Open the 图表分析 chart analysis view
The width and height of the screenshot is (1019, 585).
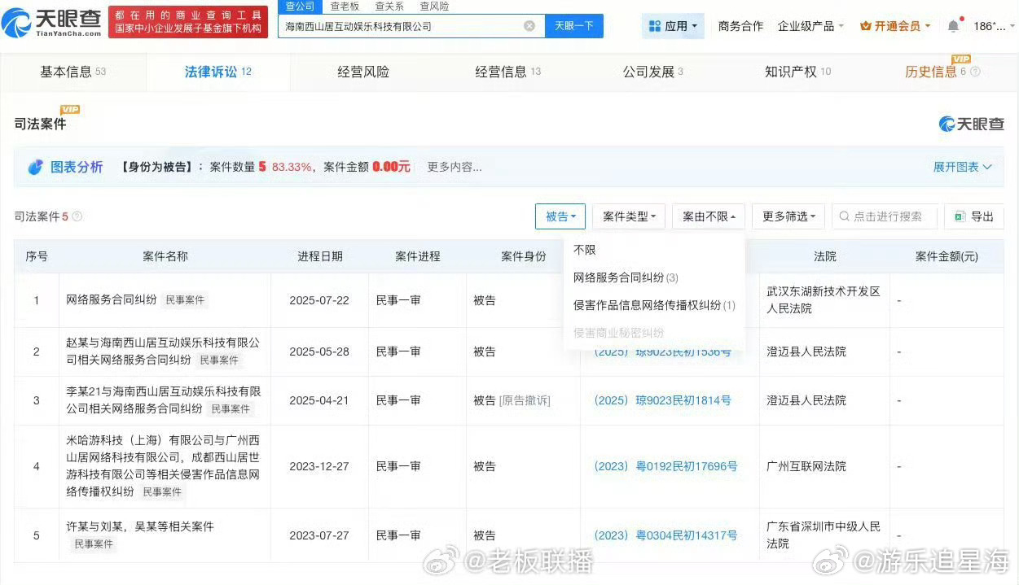coord(76,166)
